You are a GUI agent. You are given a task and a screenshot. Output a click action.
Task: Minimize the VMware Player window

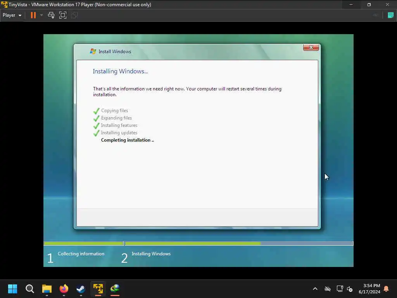tap(351, 5)
